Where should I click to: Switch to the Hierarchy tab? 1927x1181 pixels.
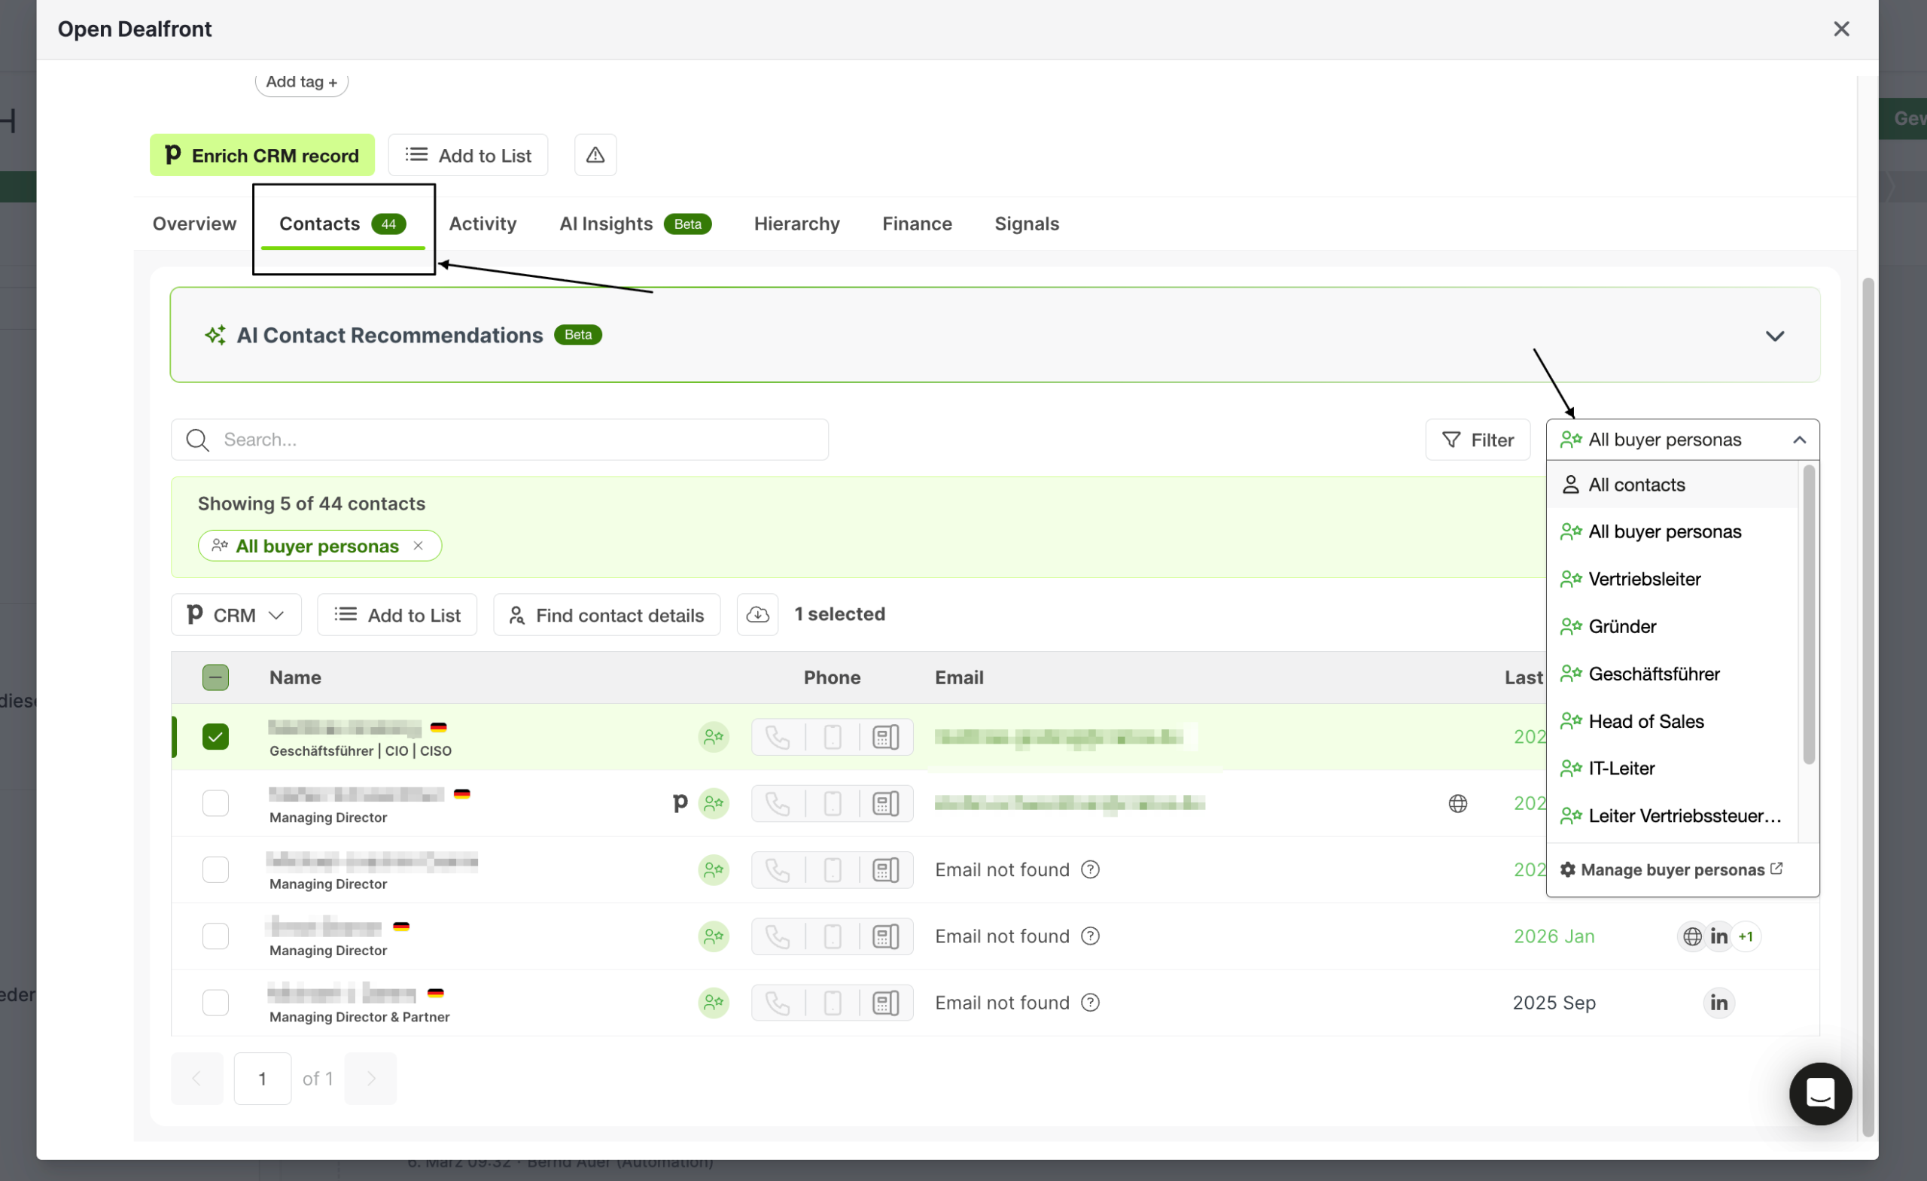point(796,224)
